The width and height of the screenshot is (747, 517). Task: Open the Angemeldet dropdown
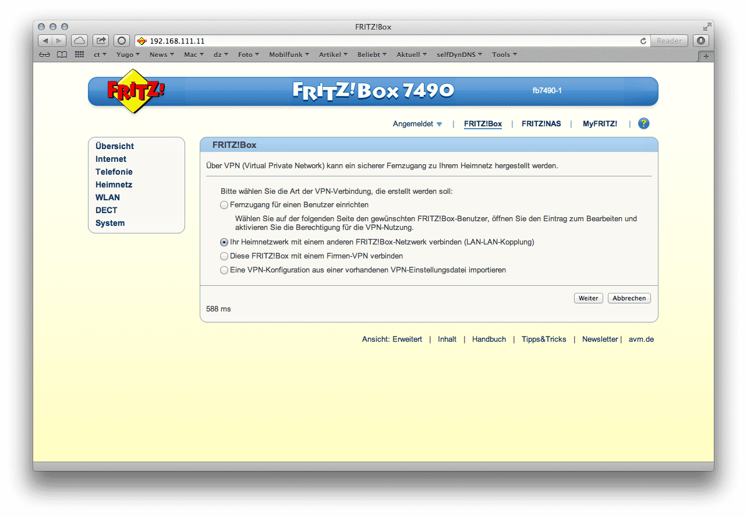(417, 124)
